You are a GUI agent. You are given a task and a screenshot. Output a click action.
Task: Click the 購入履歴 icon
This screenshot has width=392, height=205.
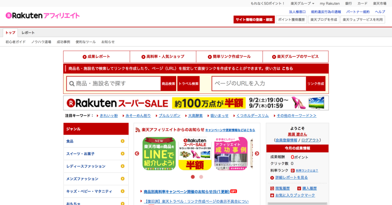(x=299, y=189)
